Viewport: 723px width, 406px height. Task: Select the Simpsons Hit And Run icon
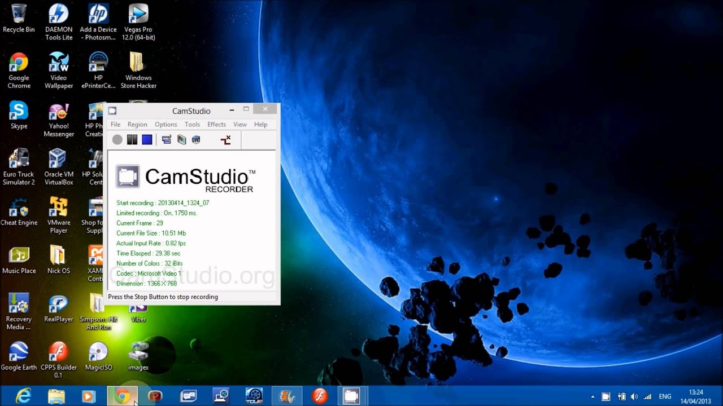(x=98, y=312)
